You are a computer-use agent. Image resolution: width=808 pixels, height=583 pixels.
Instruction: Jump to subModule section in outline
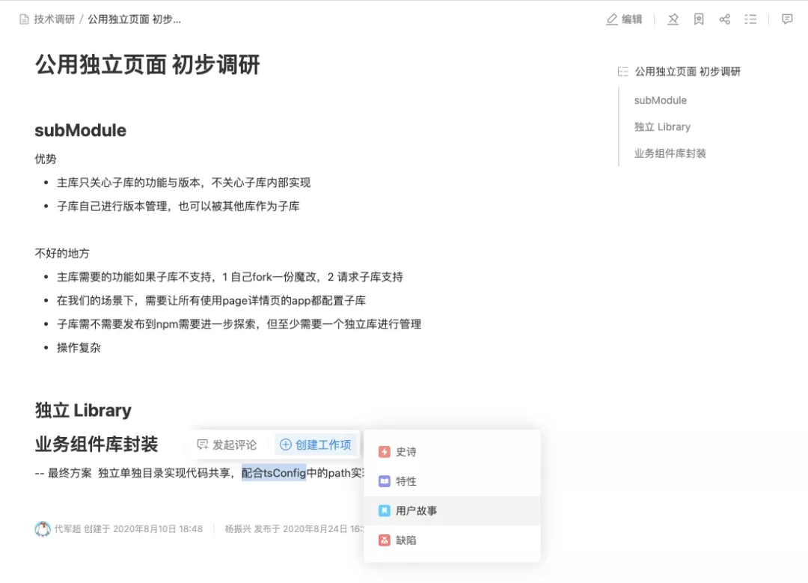point(660,100)
